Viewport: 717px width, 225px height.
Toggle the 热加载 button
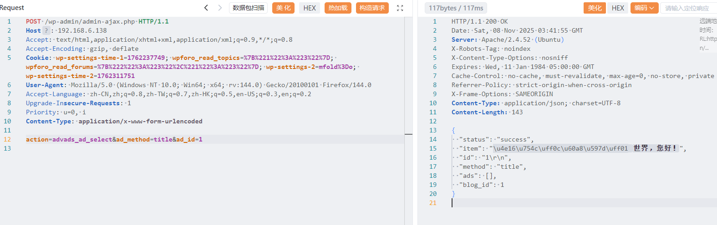[x=338, y=8]
